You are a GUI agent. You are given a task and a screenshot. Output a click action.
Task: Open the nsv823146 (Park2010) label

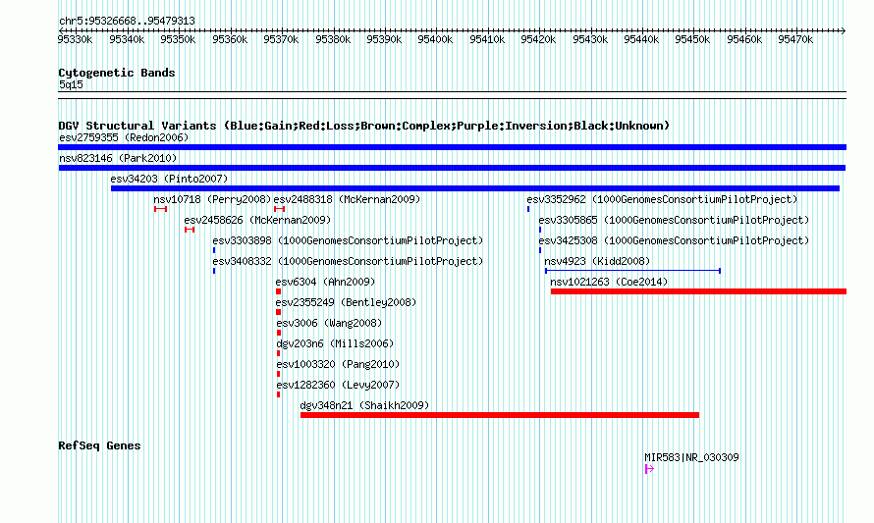tap(118, 158)
